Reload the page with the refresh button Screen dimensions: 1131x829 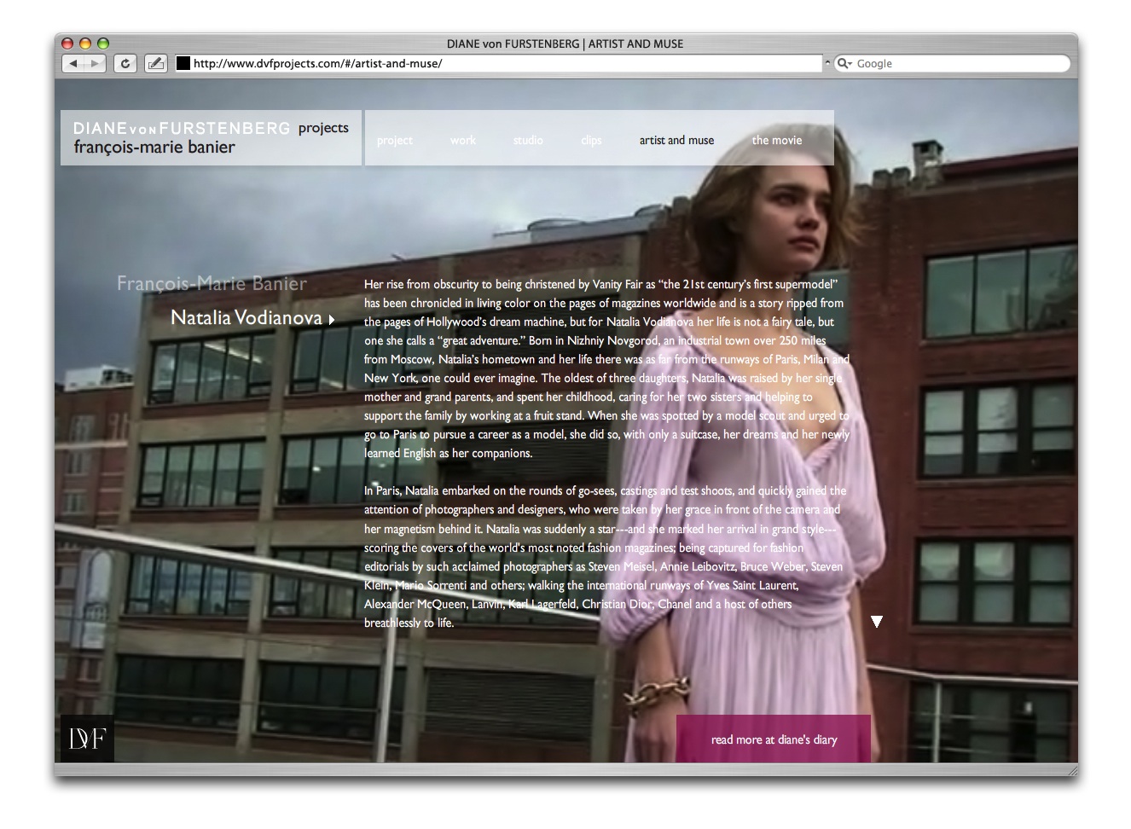click(125, 63)
